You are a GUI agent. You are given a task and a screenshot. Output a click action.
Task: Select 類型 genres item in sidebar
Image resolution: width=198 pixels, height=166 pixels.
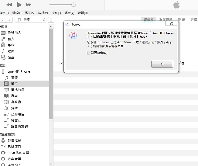coord(25,57)
